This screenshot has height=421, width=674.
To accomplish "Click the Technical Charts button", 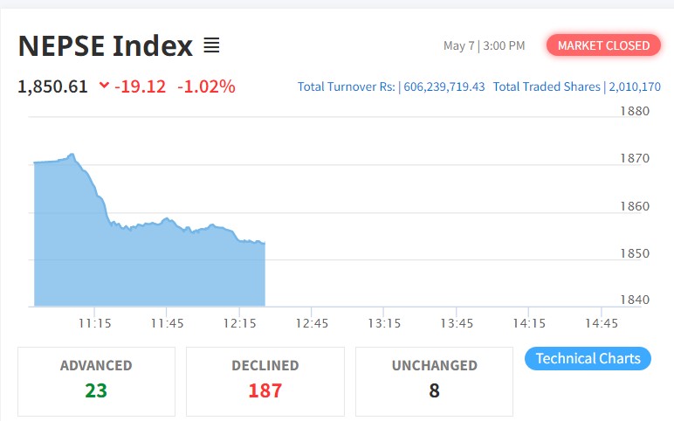I will (588, 358).
